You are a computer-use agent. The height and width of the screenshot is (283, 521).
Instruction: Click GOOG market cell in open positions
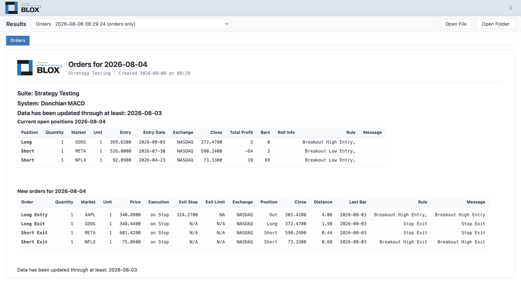[x=81, y=142]
